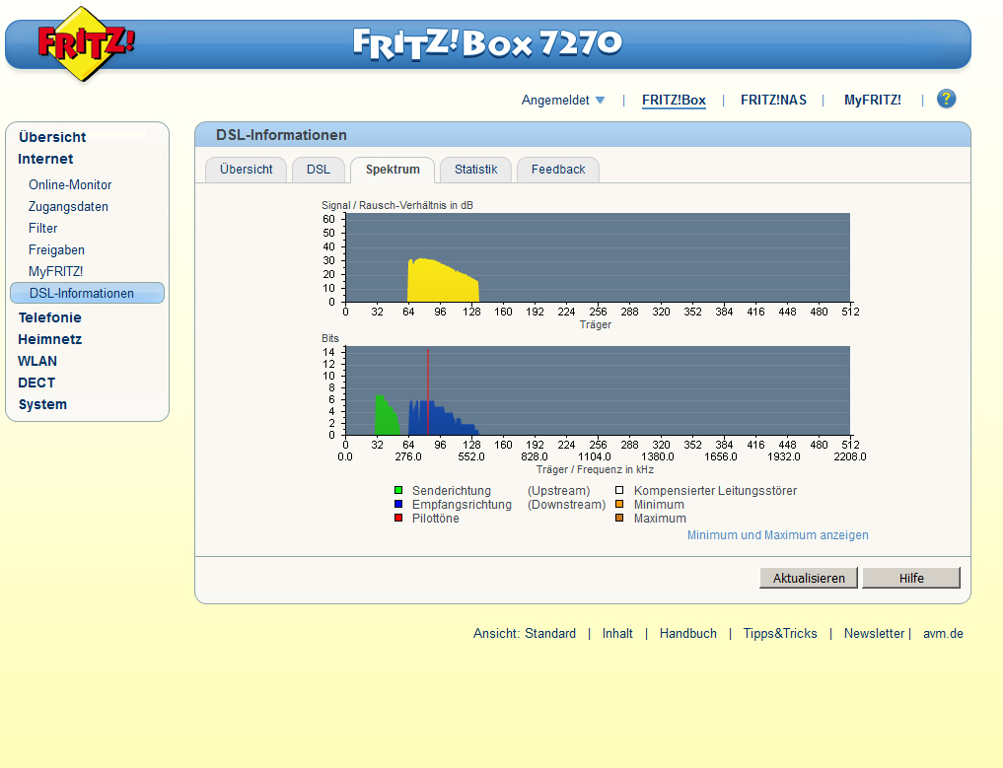Screen dimensions: 1003x768
Task: Open the Telefonie sidebar section
Action: (50, 317)
